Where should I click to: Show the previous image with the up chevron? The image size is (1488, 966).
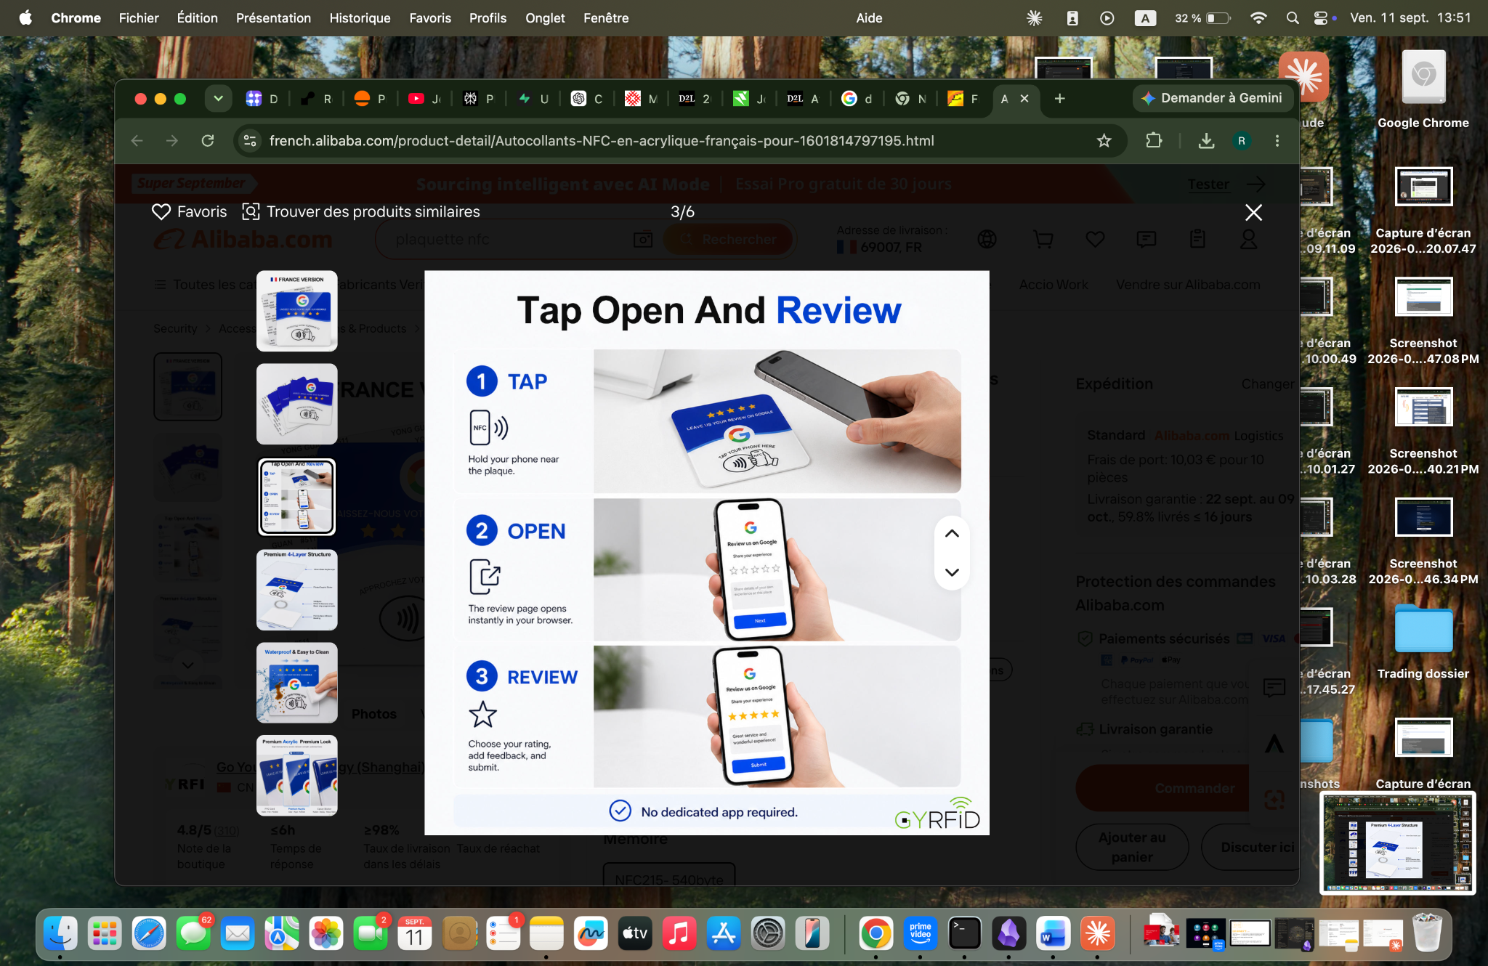point(952,534)
